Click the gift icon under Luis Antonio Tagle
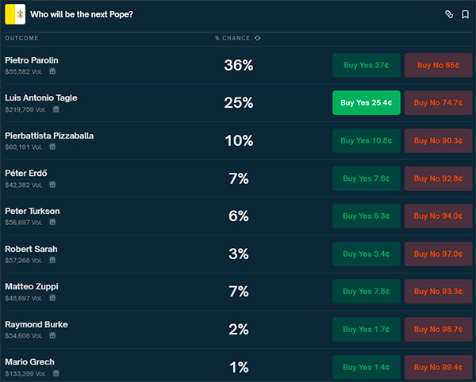Viewport: 476px width, 382px height. (x=56, y=109)
